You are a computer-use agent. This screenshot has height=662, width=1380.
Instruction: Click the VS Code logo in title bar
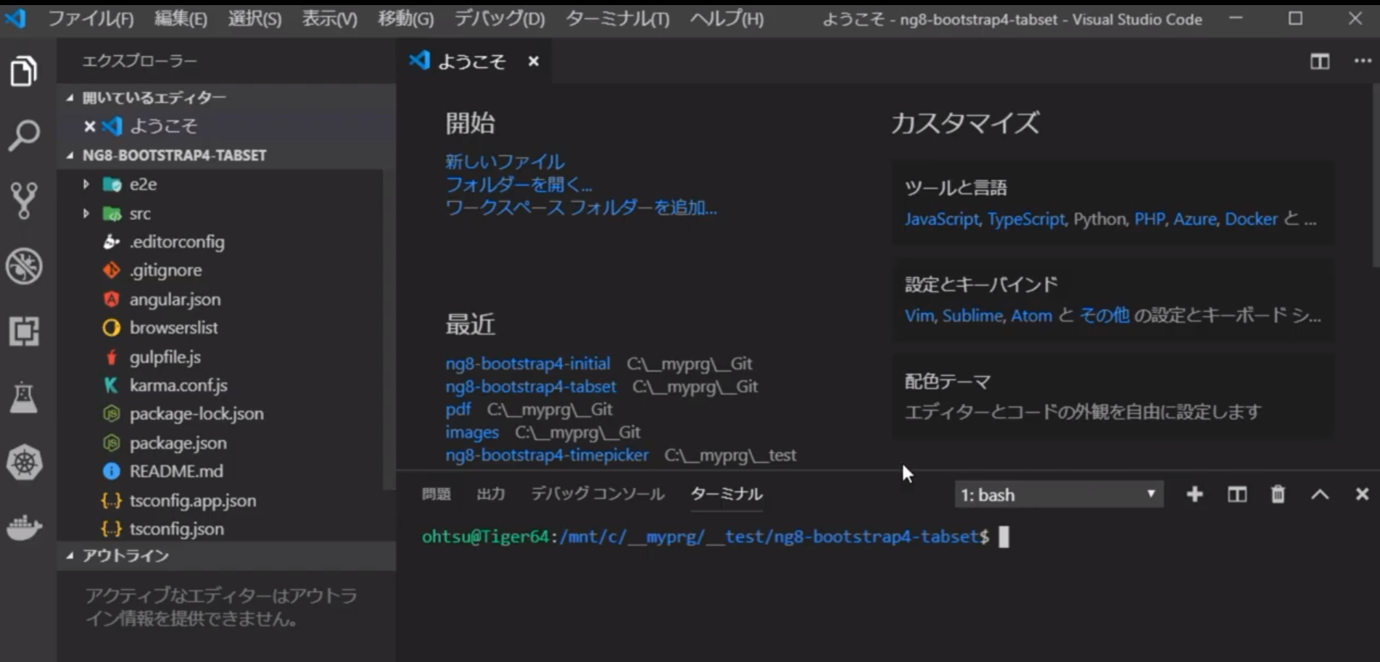coord(16,18)
